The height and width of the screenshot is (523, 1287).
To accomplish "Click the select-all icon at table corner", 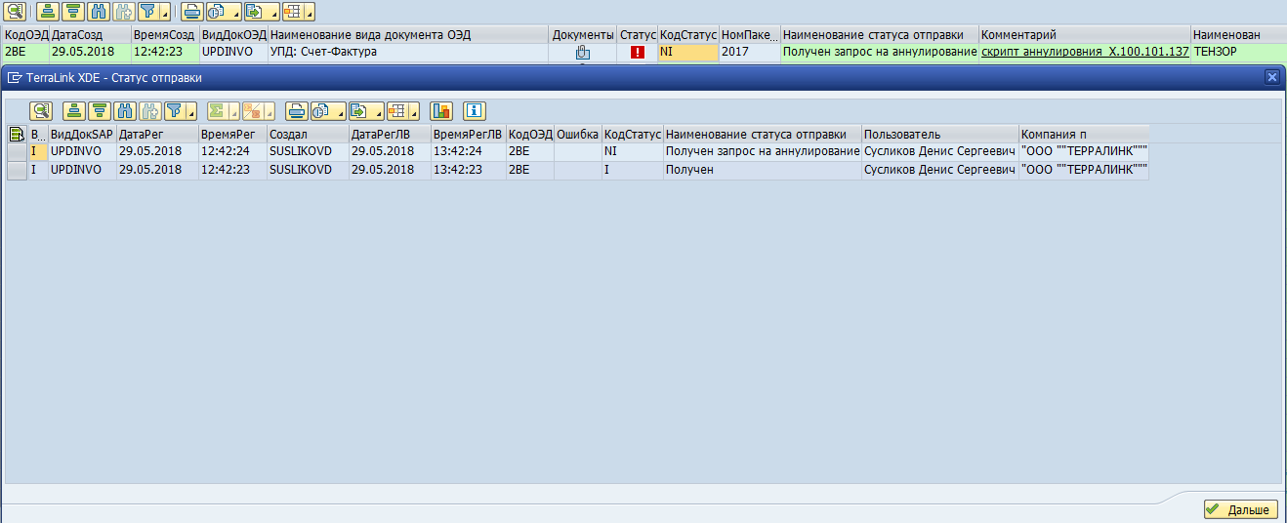I will pyautogui.click(x=17, y=134).
